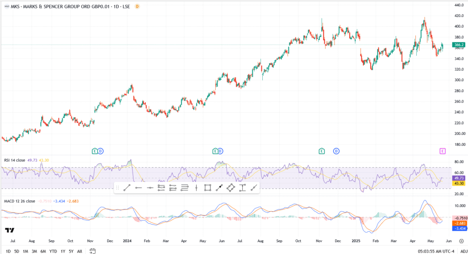Choose the rectangle drawing tool
The height and width of the screenshot is (254, 468).
click(x=207, y=187)
